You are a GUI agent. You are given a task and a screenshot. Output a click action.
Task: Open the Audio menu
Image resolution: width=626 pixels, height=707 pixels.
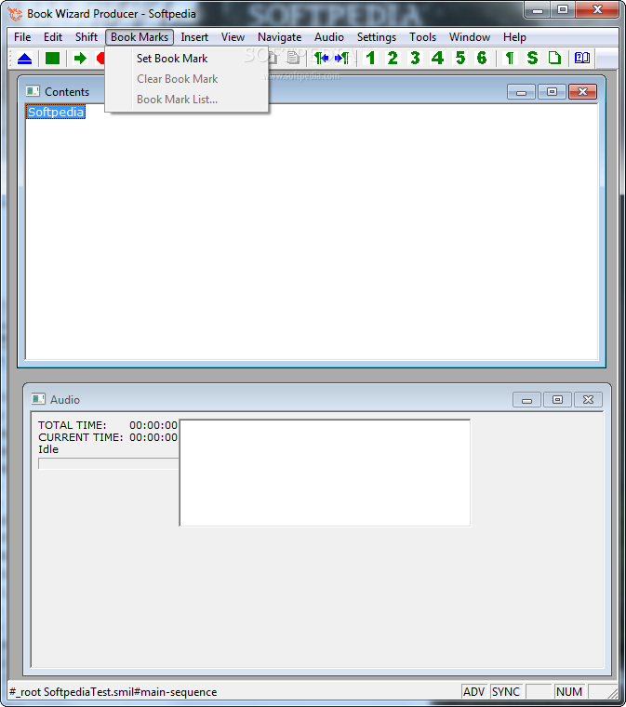[329, 37]
